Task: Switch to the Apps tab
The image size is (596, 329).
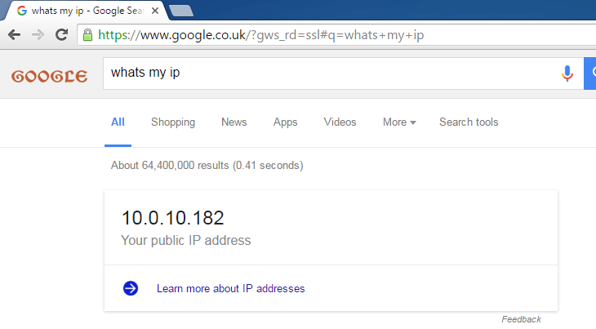Action: 286,122
